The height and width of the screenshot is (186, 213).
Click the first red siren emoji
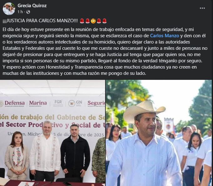(x=82, y=21)
